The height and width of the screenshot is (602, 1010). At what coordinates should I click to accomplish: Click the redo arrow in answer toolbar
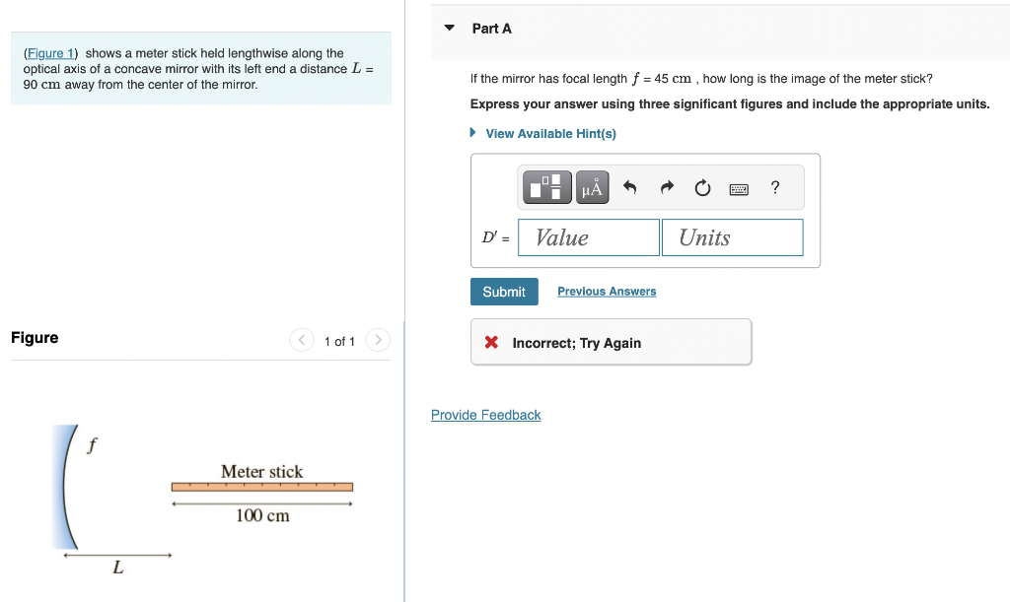pyautogui.click(x=666, y=187)
